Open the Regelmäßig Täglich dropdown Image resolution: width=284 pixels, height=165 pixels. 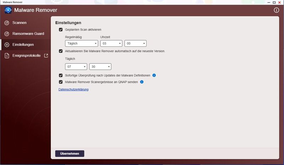point(82,43)
